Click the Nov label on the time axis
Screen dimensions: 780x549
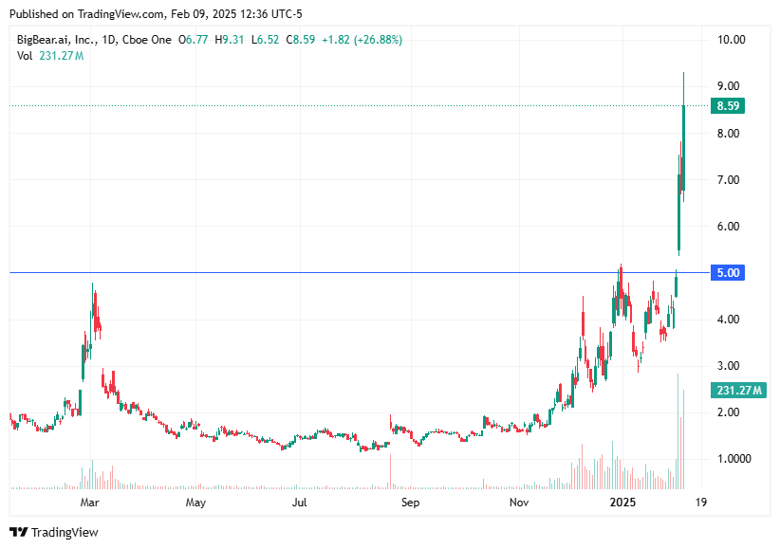pos(519,503)
